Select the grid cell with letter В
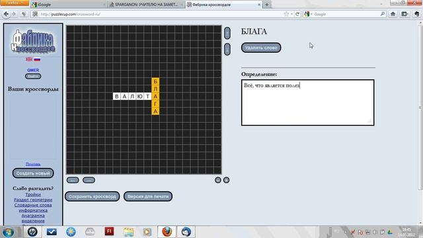The image size is (423, 238). click(x=116, y=97)
